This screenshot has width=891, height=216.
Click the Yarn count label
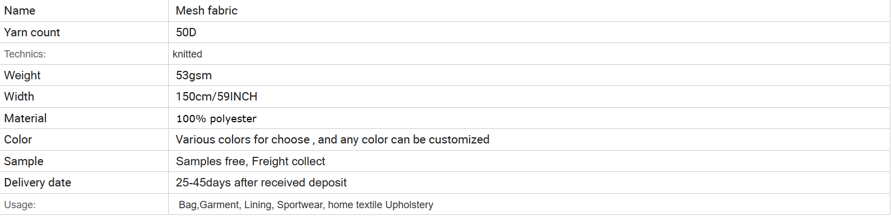pos(32,32)
